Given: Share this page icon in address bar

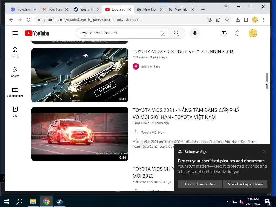Looking at the screenshot, I should click(x=218, y=20).
